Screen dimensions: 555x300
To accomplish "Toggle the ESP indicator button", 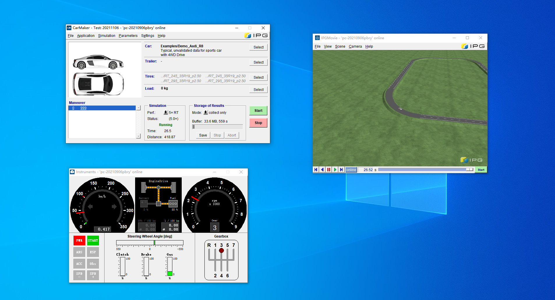I will (x=93, y=252).
